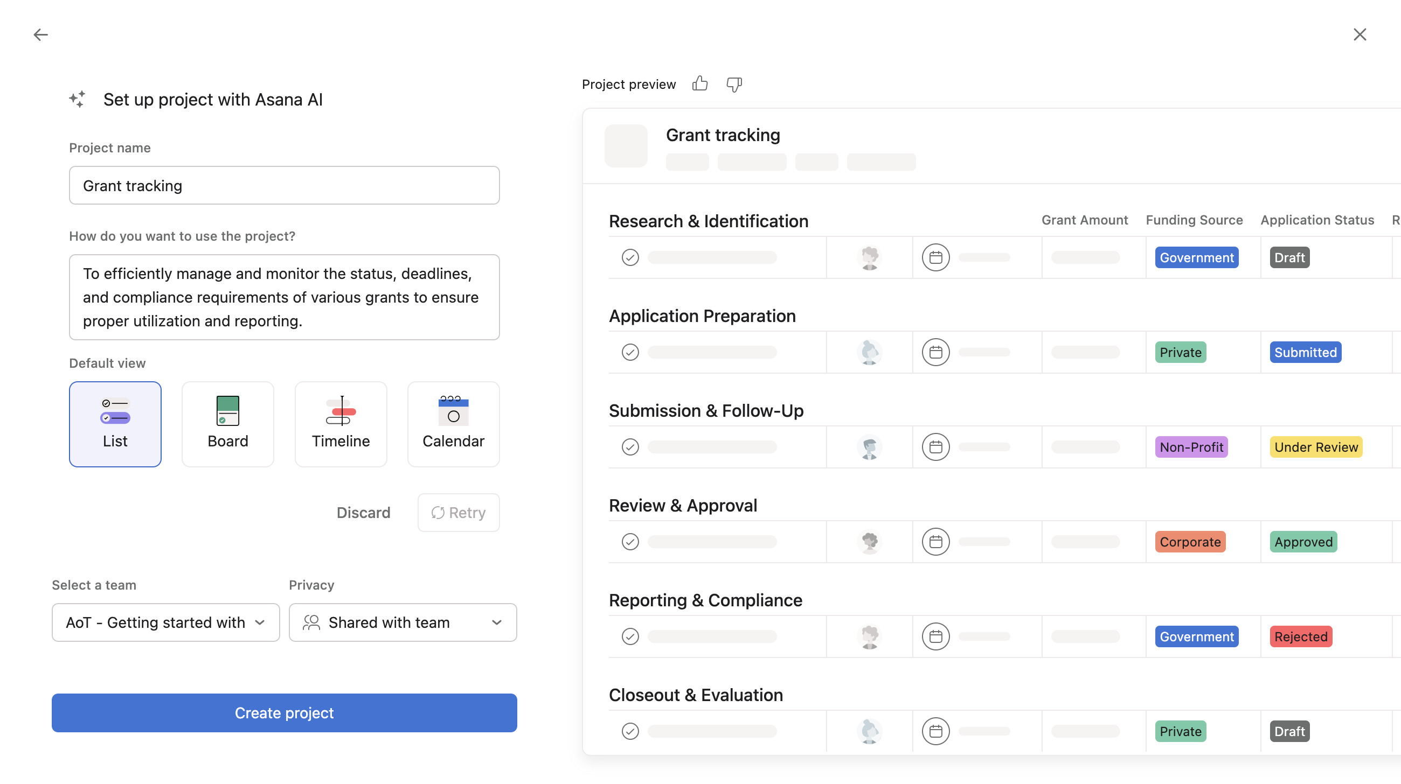The image size is (1401, 784).
Task: Click the Submitted status tag
Action: (x=1305, y=352)
